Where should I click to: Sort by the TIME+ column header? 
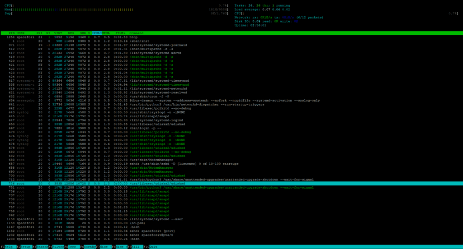[120, 33]
